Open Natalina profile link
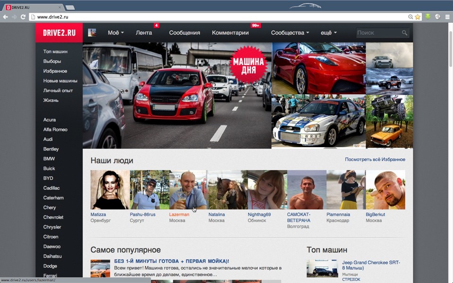 pyautogui.click(x=217, y=215)
